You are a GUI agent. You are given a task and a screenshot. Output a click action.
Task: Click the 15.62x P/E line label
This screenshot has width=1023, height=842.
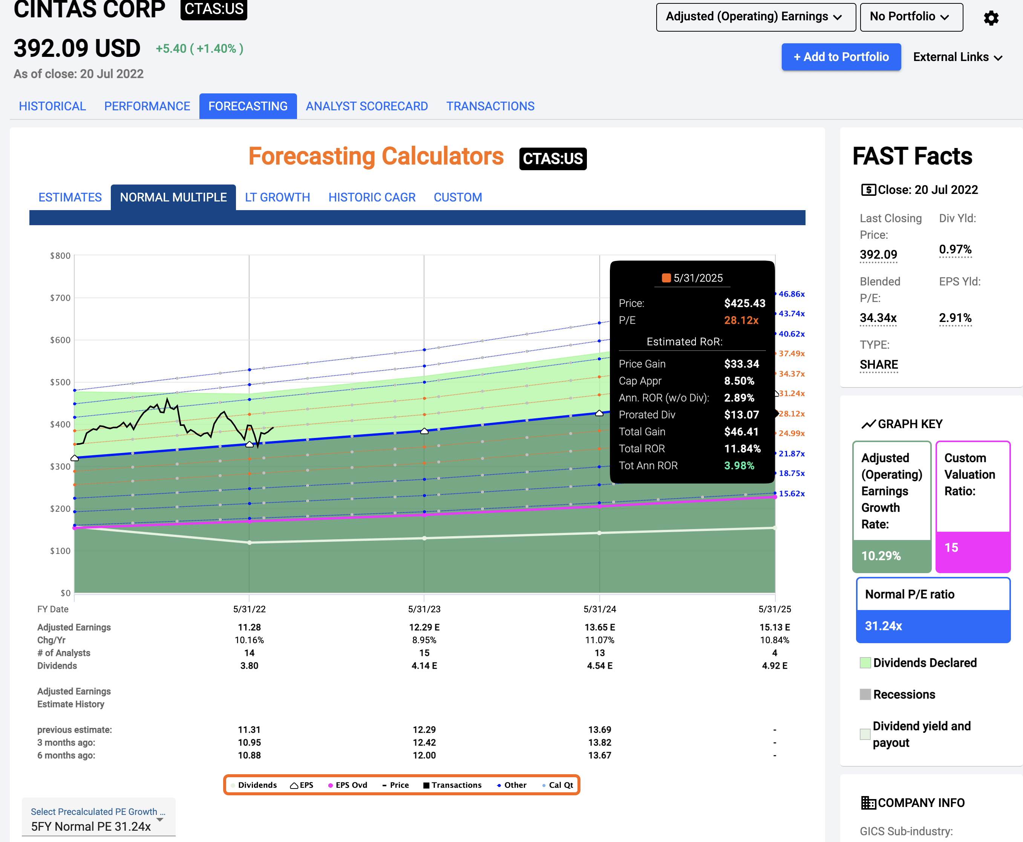[792, 494]
